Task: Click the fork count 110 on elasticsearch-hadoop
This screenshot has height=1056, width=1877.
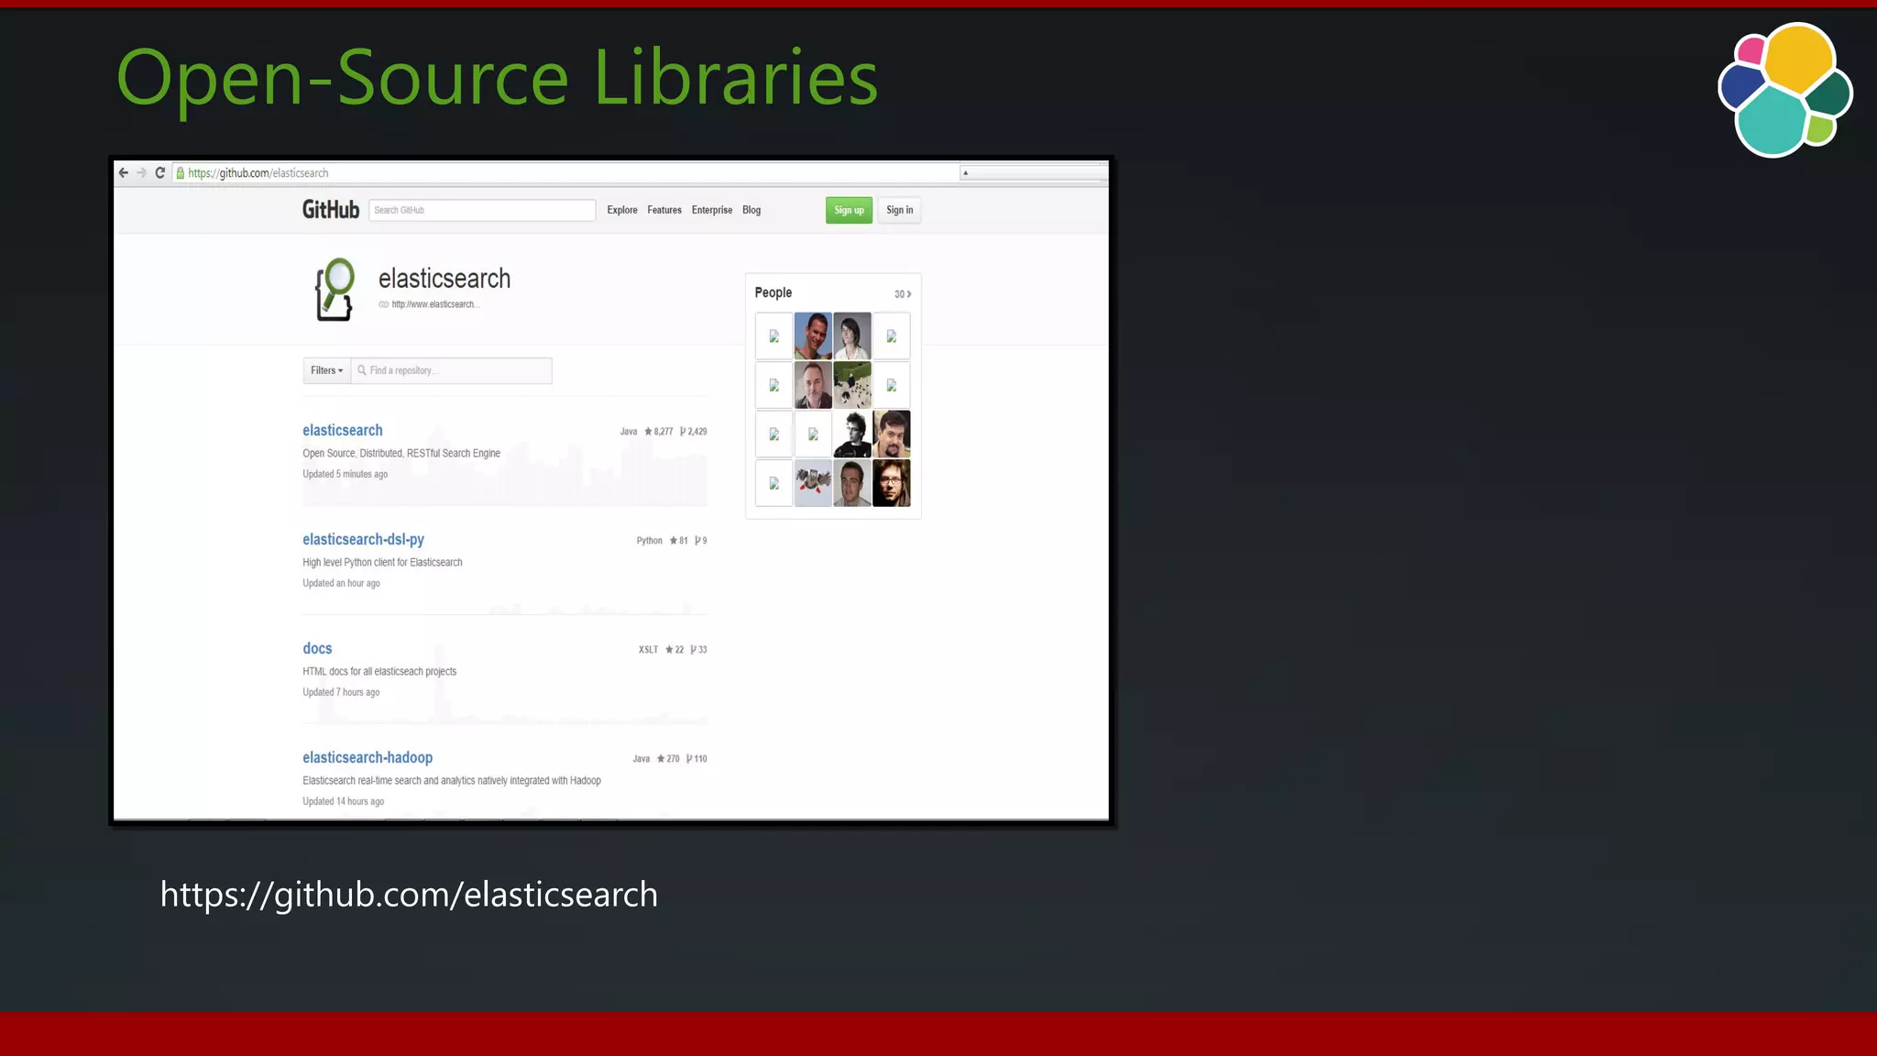Action: (x=697, y=758)
